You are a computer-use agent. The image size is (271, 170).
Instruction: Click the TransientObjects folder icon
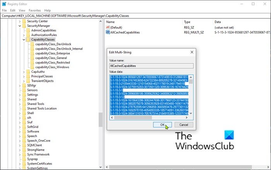28,81
